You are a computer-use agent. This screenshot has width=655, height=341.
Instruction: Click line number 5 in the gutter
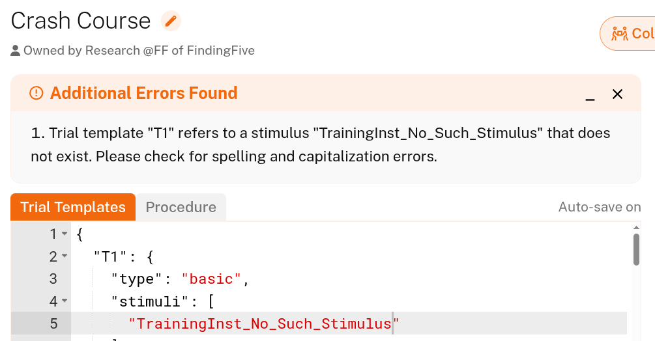(53, 323)
